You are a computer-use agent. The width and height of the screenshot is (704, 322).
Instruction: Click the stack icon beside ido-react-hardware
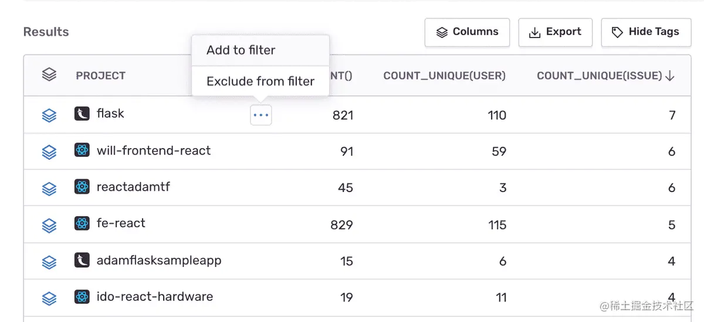click(49, 298)
